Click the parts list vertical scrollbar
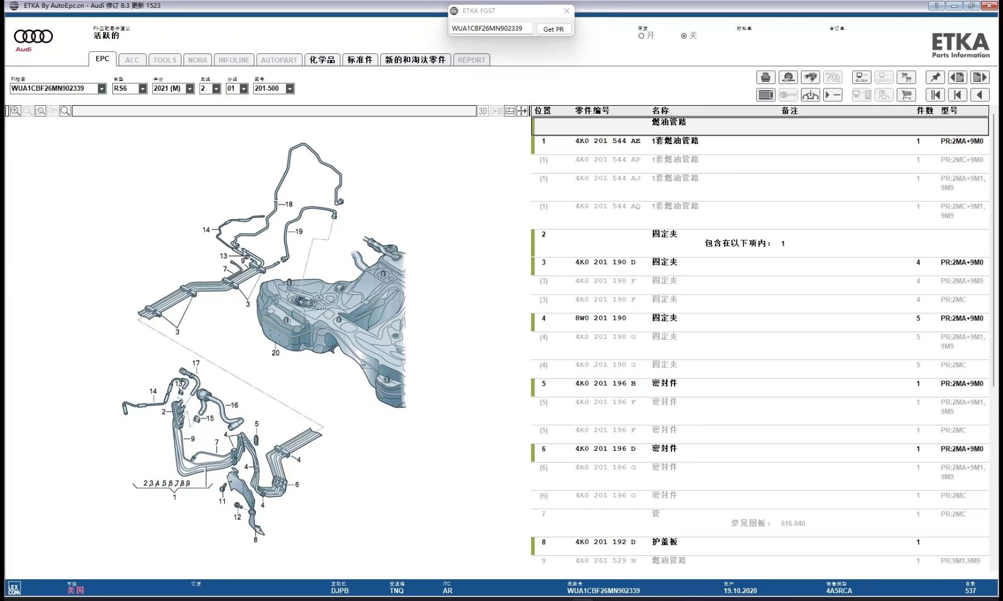 coord(994,250)
